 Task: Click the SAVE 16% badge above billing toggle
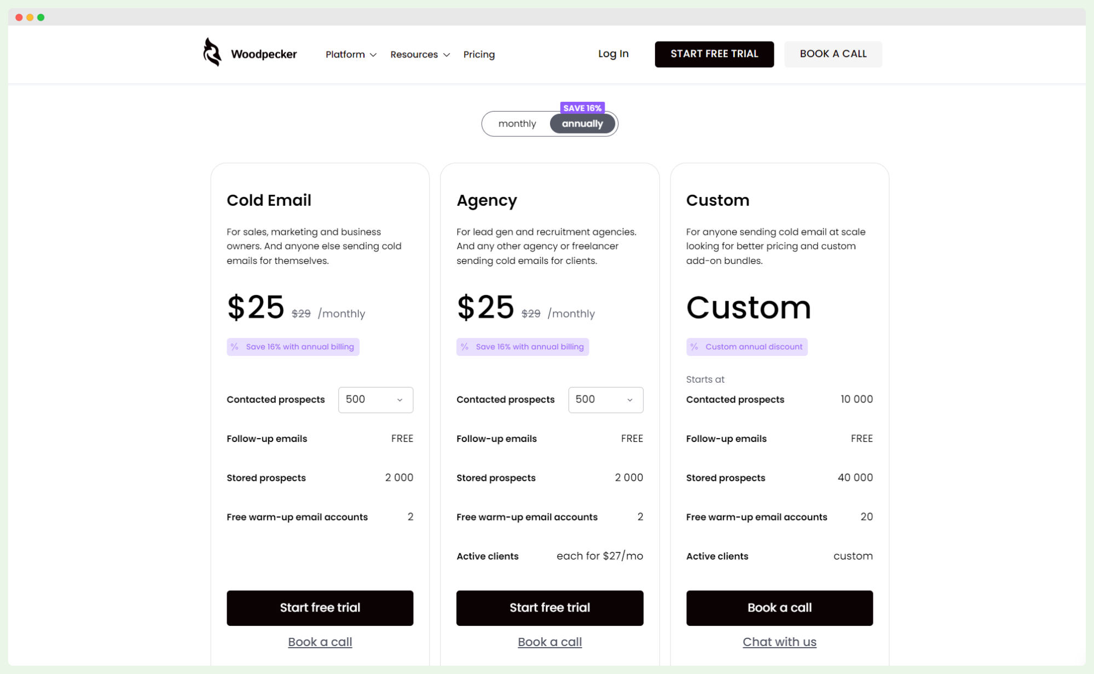582,108
